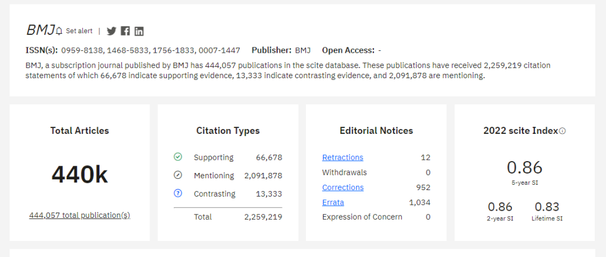This screenshot has width=606, height=257.
Task: Click the 5-year SI label
Action: click(x=524, y=183)
